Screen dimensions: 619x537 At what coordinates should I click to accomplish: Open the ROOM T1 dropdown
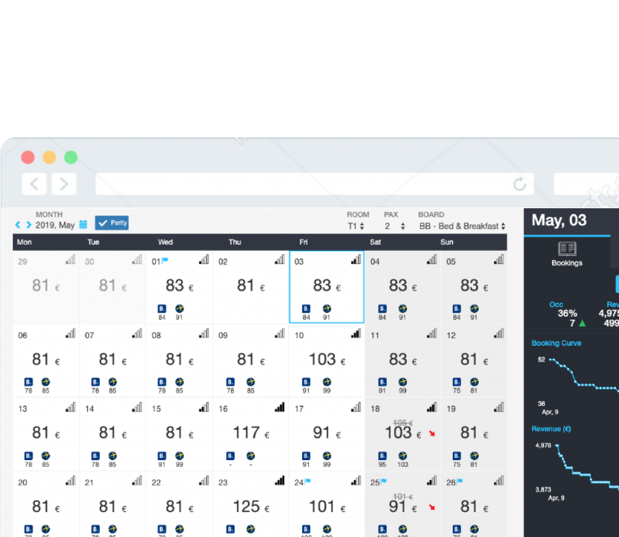pos(355,226)
